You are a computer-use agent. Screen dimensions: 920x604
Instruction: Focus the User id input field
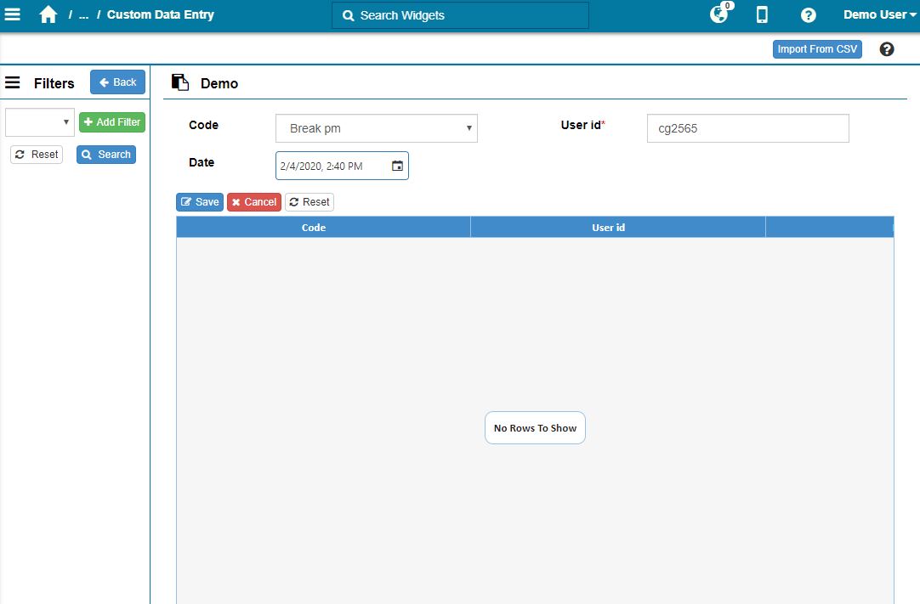pyautogui.click(x=747, y=128)
